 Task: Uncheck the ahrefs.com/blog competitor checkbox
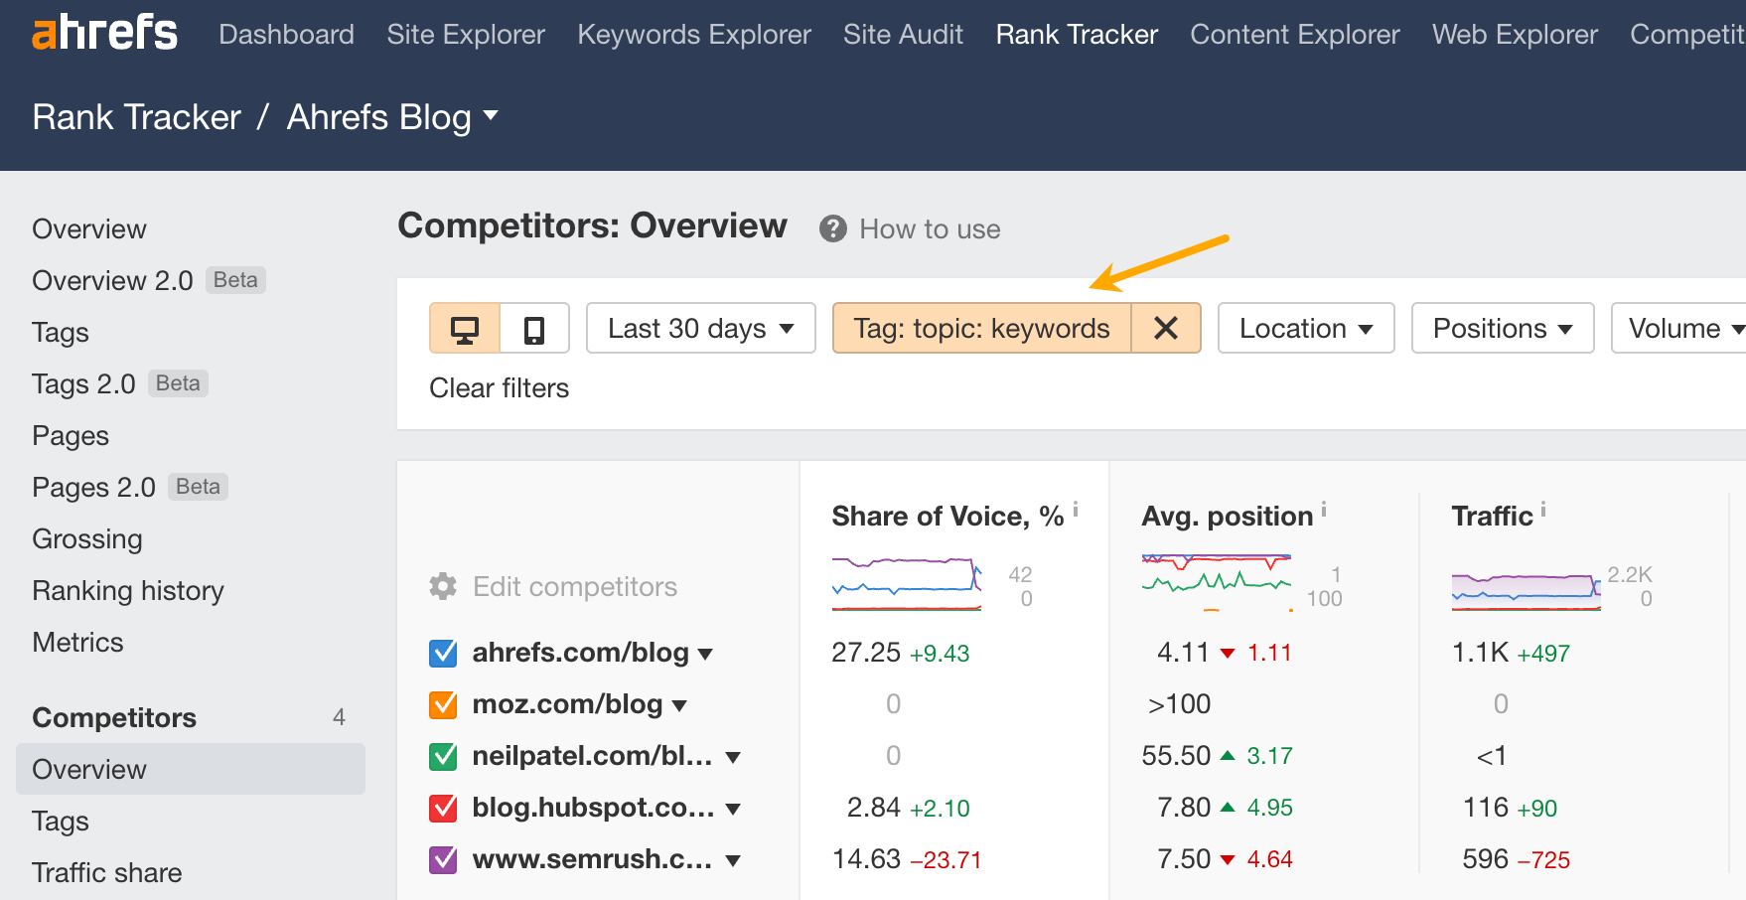pos(441,653)
